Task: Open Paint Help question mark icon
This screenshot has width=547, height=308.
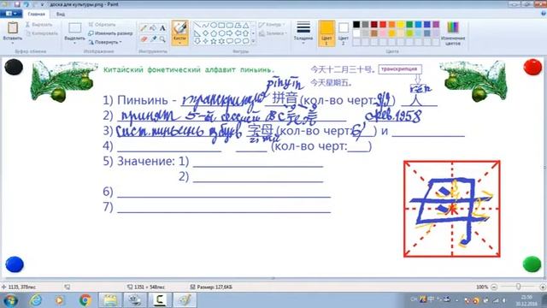Action: point(543,14)
